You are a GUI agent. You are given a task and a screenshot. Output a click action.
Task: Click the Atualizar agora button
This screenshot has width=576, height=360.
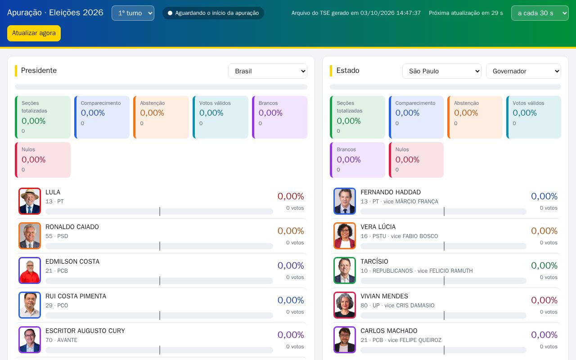point(34,33)
